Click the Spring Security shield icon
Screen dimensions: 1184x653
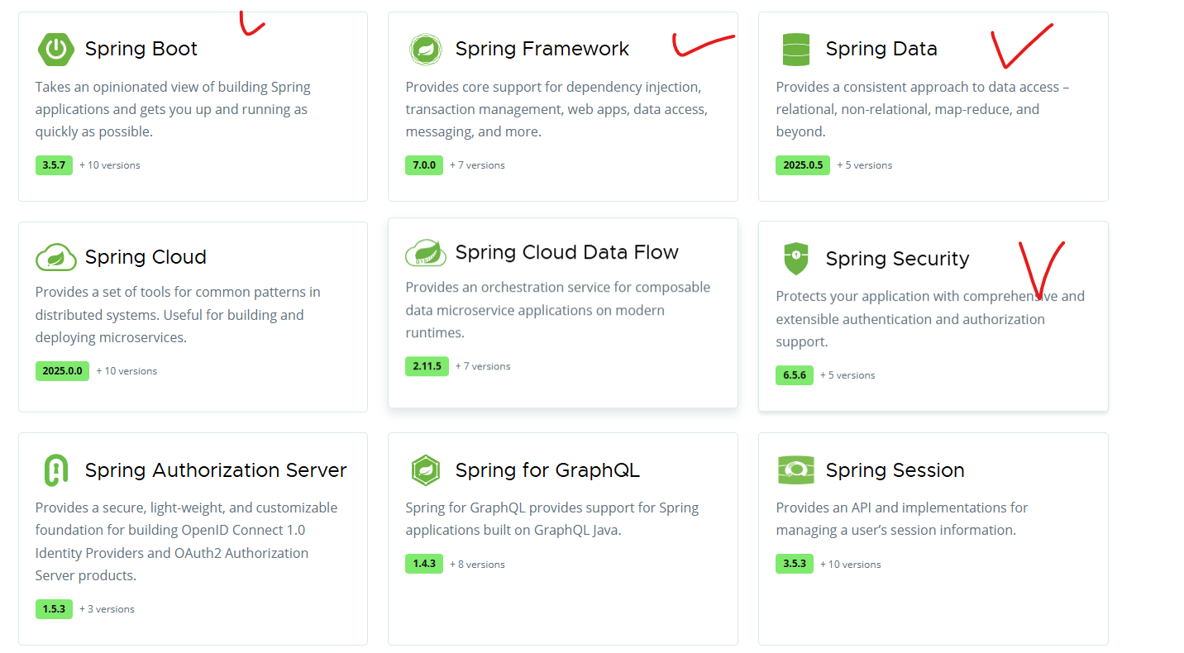point(796,259)
